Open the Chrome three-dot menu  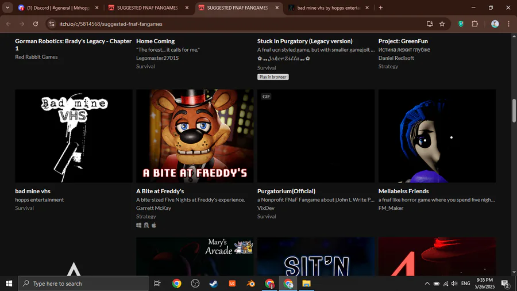509,24
